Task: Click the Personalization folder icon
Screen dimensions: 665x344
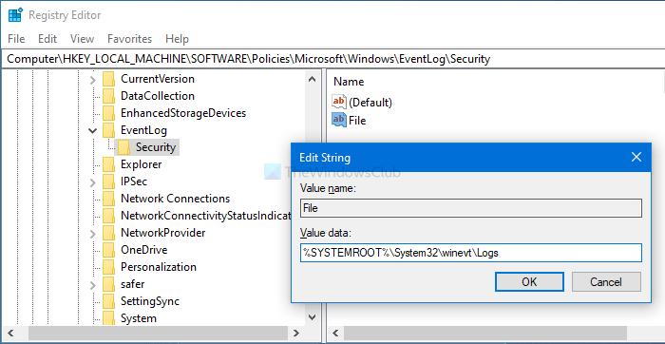Action: point(109,267)
